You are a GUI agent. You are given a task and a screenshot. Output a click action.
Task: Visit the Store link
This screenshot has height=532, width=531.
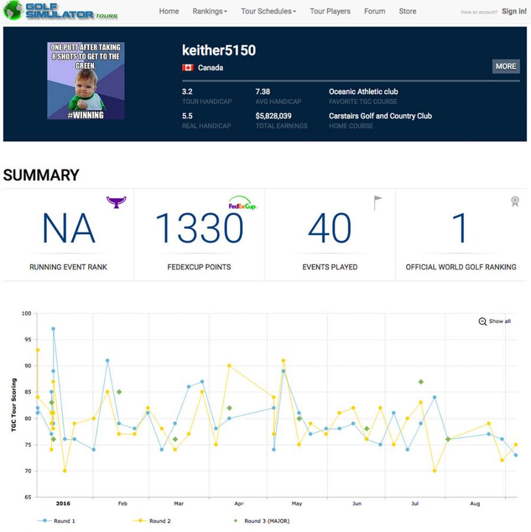coord(407,11)
